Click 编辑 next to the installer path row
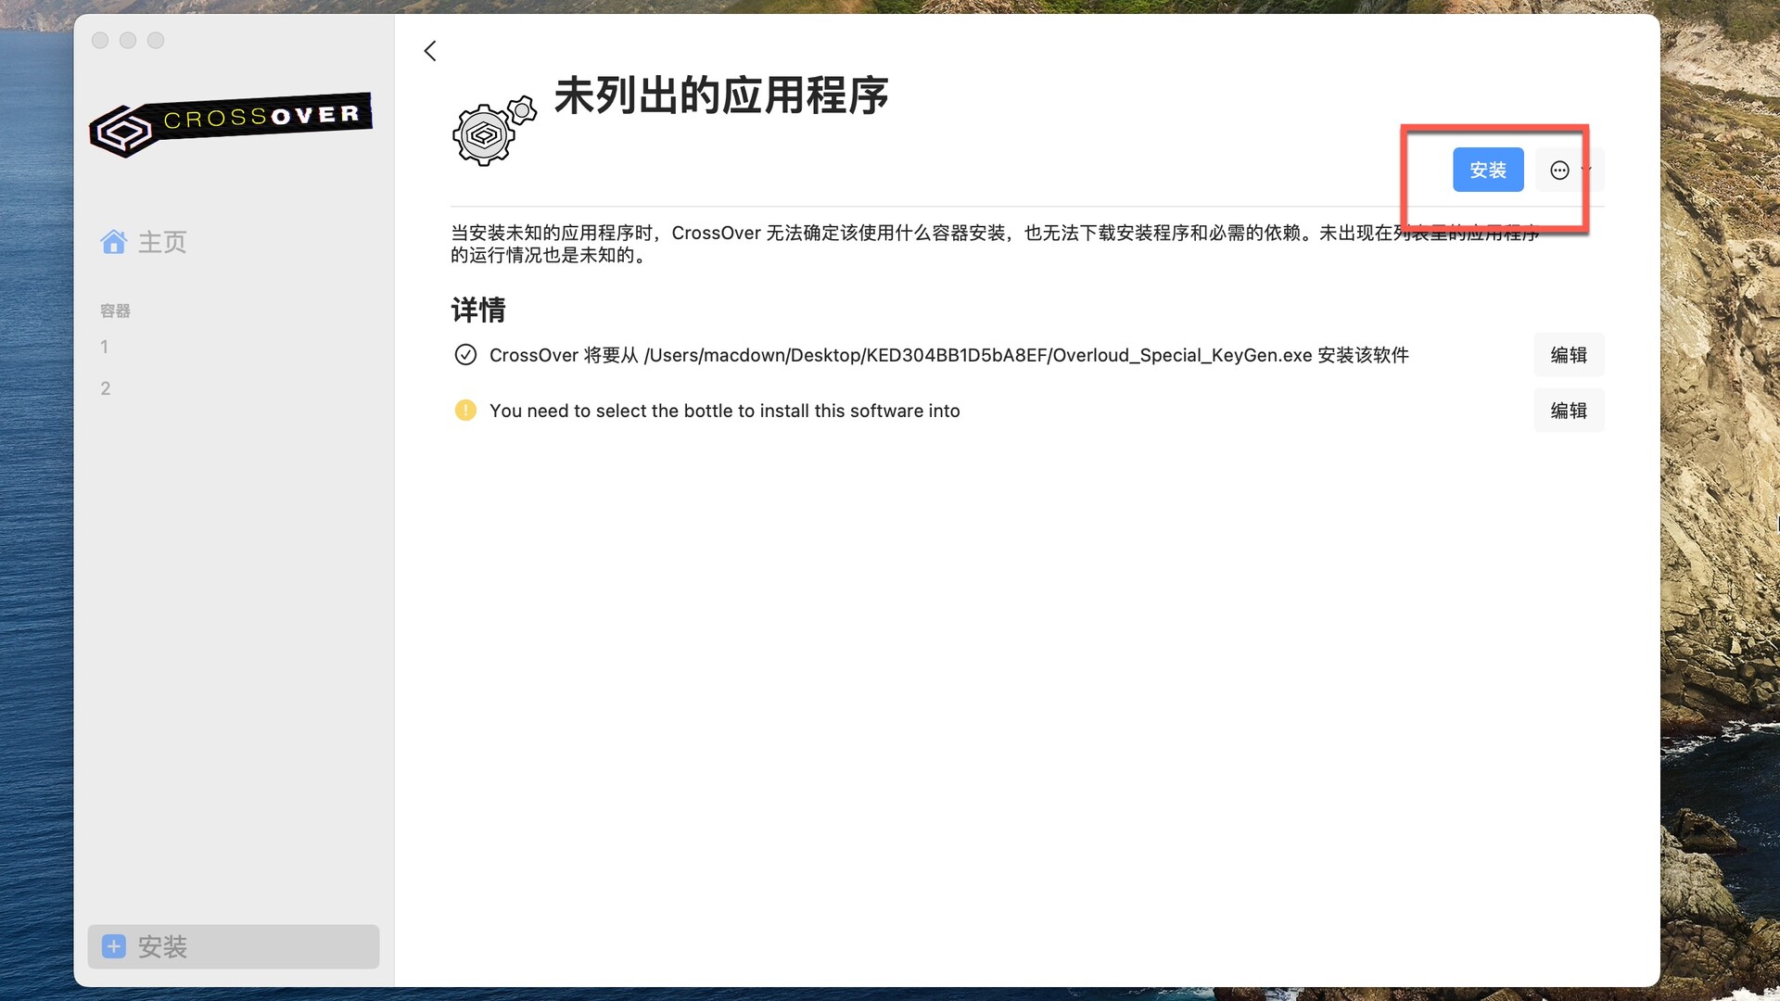 [1569, 355]
